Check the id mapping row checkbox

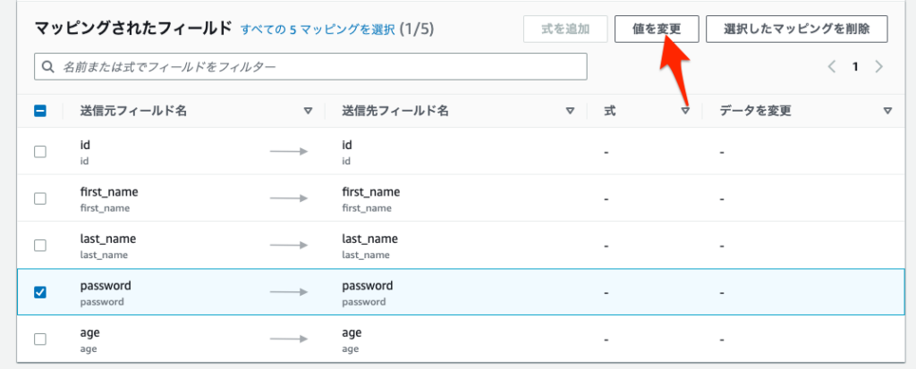tap(40, 152)
